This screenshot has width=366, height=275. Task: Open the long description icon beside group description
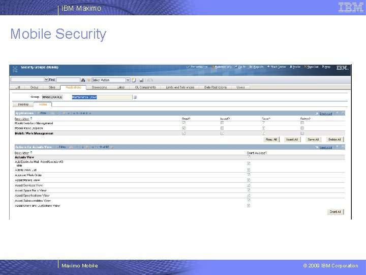(135, 97)
